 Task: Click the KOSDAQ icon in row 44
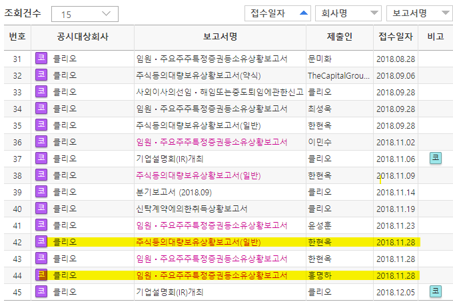point(41,275)
